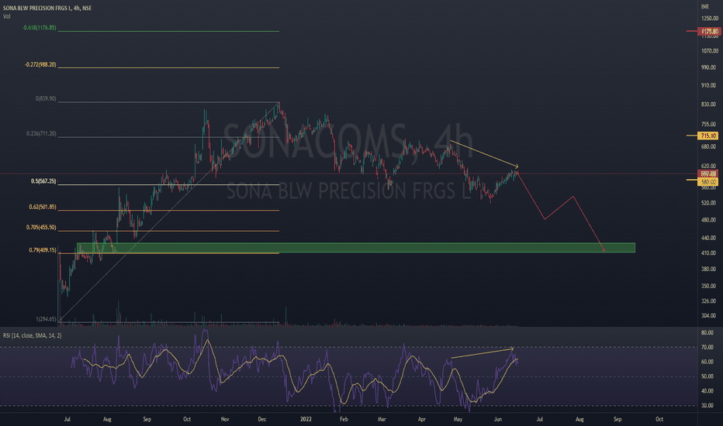The image size is (723, 426).
Task: Select the 0.62(501.85) Fibonacci level label
Action: (x=43, y=208)
